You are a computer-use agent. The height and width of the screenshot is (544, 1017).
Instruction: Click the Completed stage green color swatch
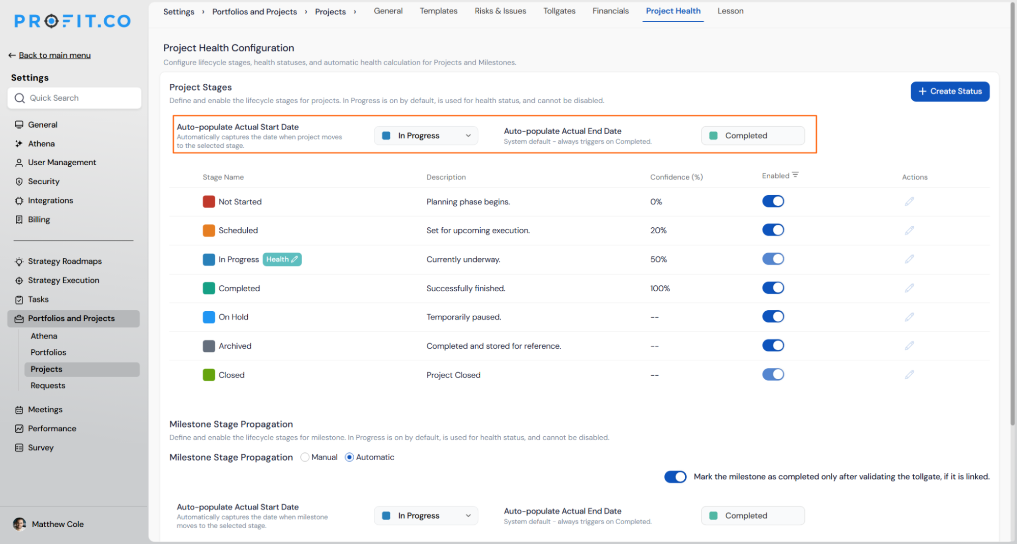tap(209, 288)
